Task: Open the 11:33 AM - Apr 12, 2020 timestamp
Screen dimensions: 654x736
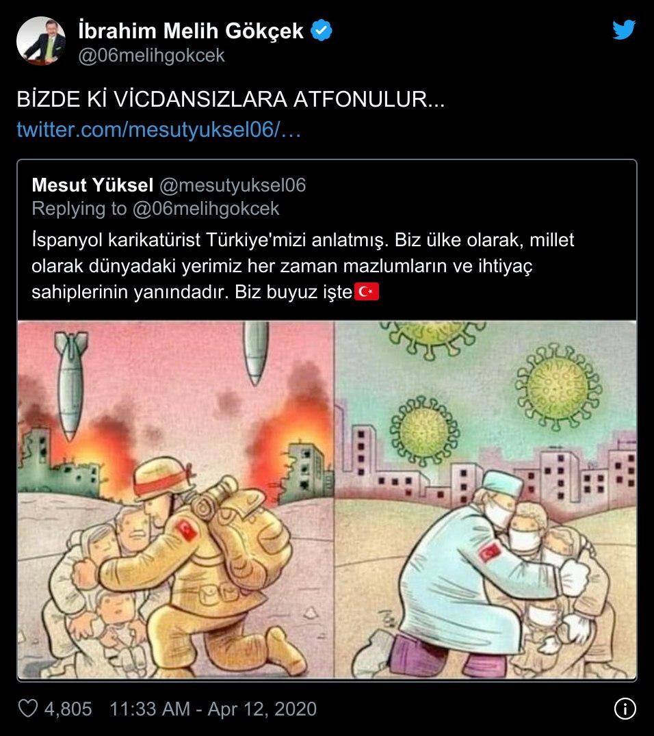Action: coord(213,709)
